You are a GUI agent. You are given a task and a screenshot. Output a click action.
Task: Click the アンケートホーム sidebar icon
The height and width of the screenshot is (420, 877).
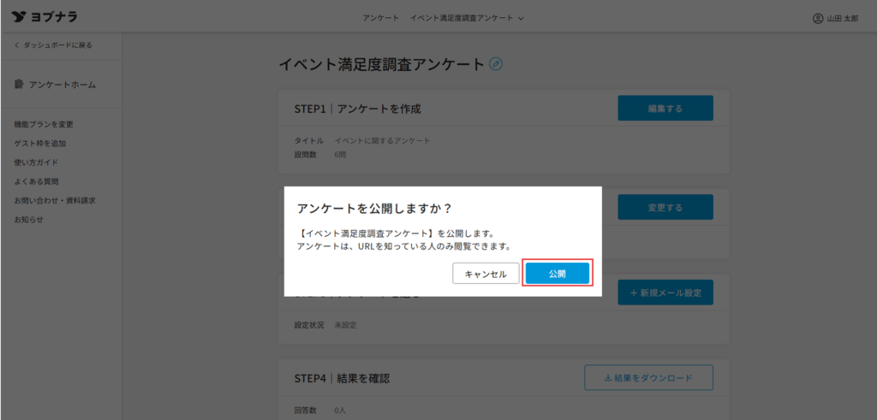(x=19, y=85)
